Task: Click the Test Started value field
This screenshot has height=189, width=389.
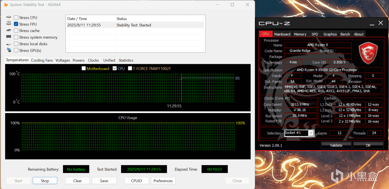Action: [x=144, y=169]
